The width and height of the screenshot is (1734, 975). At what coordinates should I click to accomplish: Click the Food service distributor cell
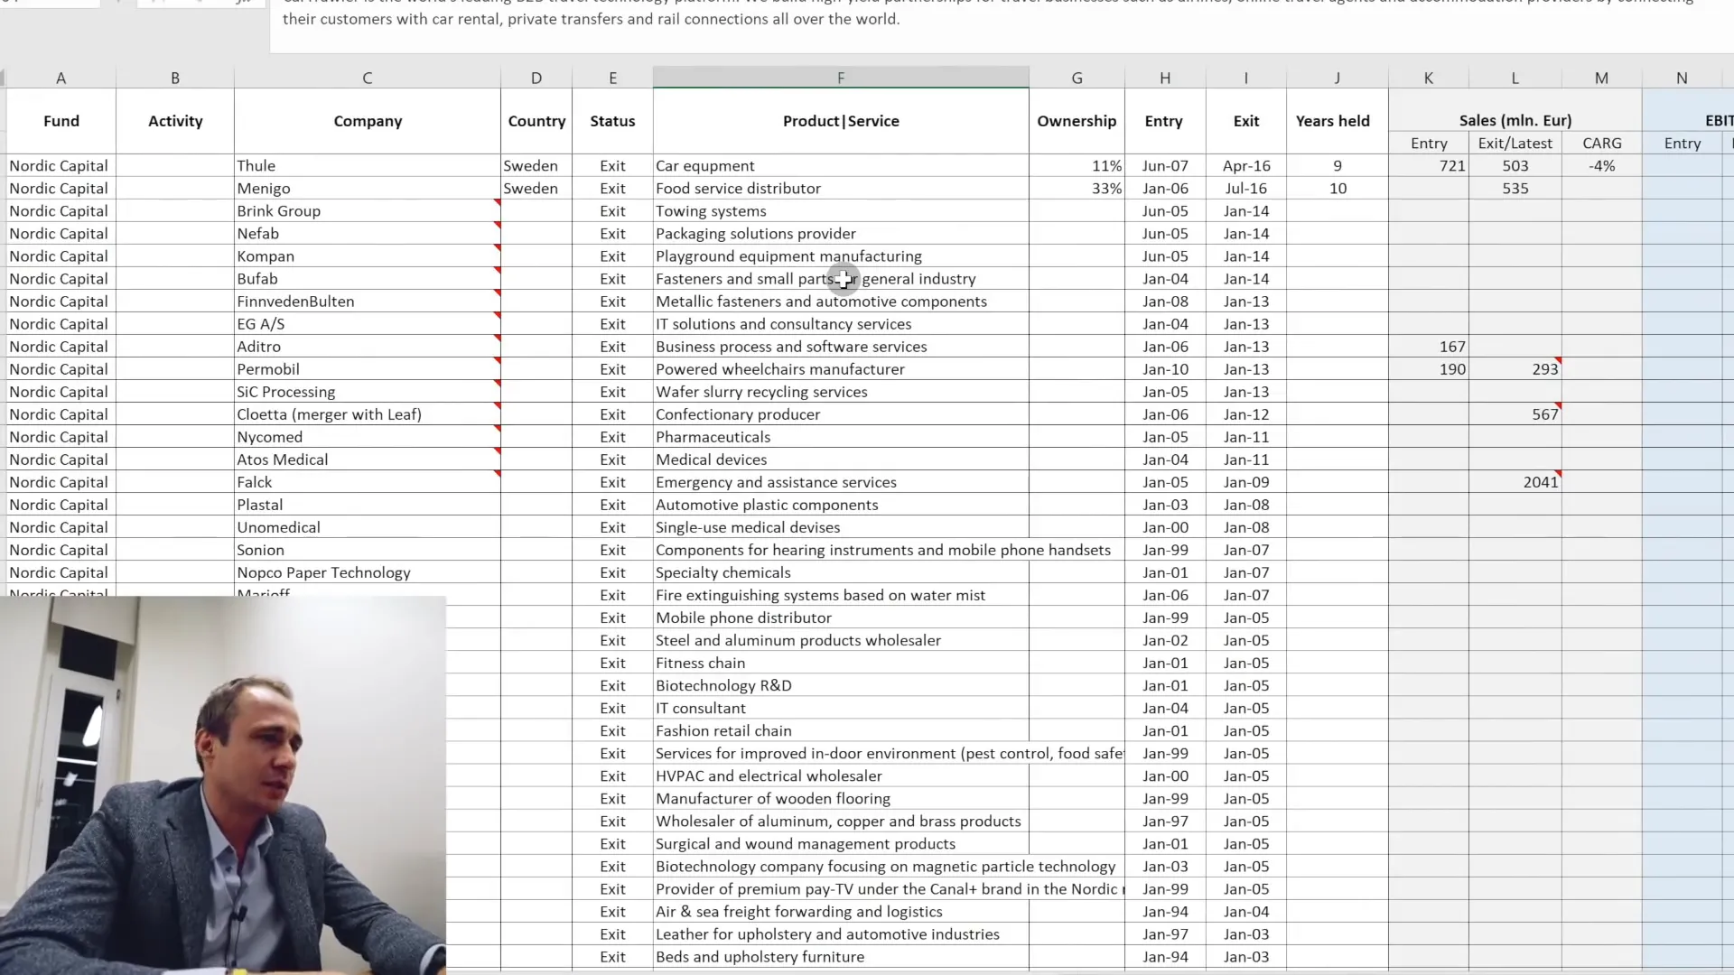[x=841, y=189]
